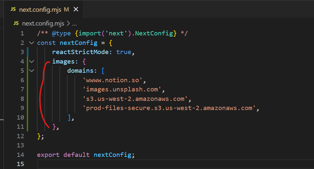Click the export keyword on line 14
The height and width of the screenshot is (169, 314).
click(x=48, y=155)
